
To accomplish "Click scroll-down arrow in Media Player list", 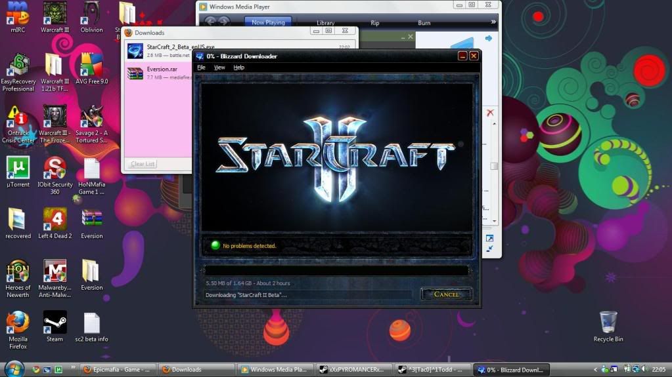I will click(494, 221).
